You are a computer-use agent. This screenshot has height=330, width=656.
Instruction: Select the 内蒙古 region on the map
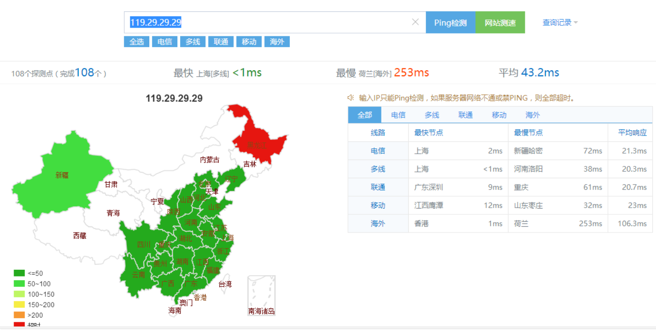[210, 160]
